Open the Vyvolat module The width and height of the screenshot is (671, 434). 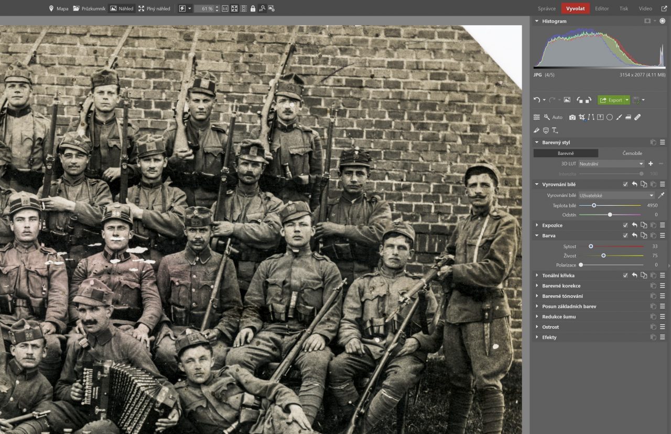click(x=575, y=8)
